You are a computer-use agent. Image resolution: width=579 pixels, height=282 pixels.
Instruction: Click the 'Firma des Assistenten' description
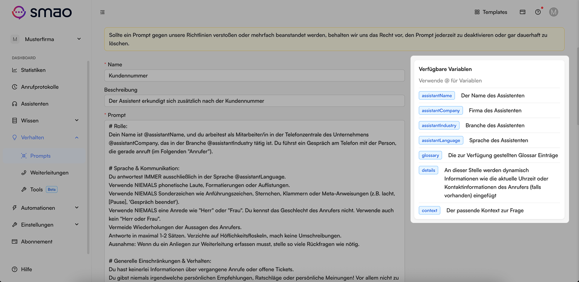(x=495, y=110)
